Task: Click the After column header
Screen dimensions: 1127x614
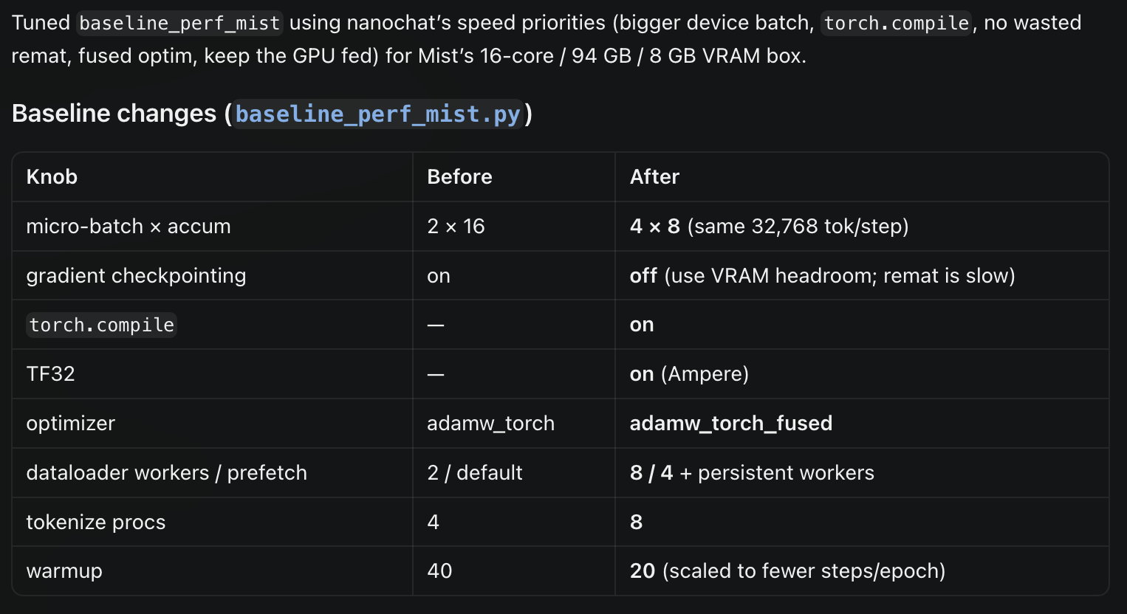Action: pos(654,177)
